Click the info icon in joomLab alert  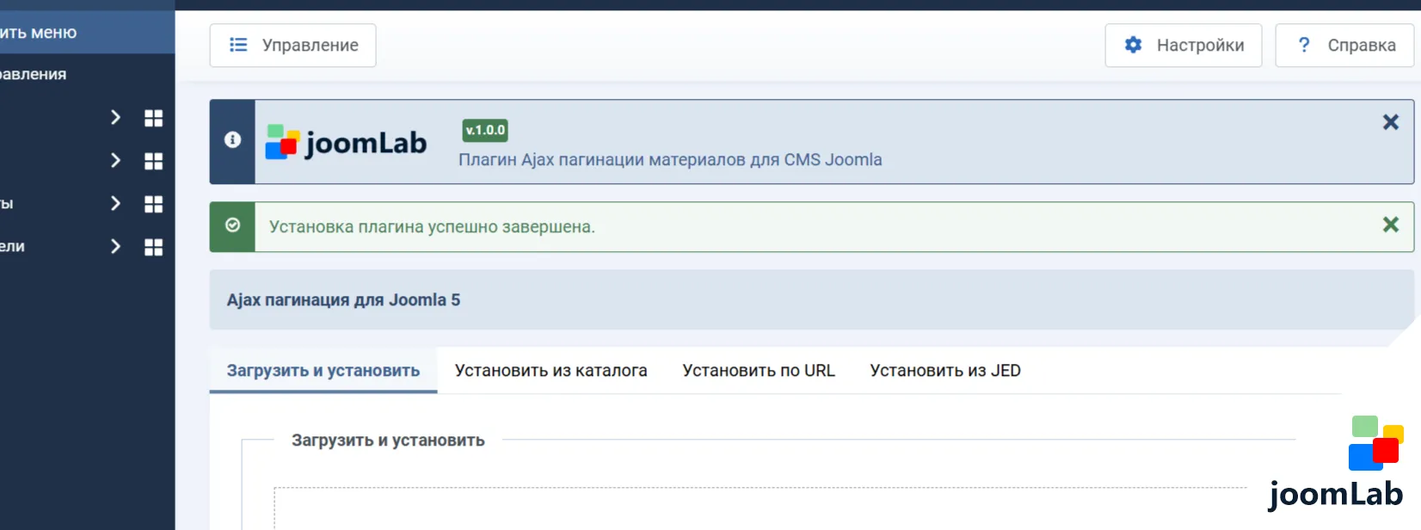pyautogui.click(x=232, y=139)
